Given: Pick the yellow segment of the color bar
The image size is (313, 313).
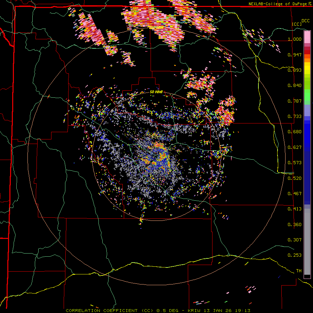Looking at the screenshot, I should pyautogui.click(x=307, y=68).
